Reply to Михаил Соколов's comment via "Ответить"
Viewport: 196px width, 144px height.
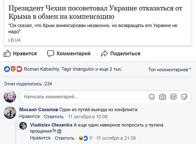pos(53,116)
